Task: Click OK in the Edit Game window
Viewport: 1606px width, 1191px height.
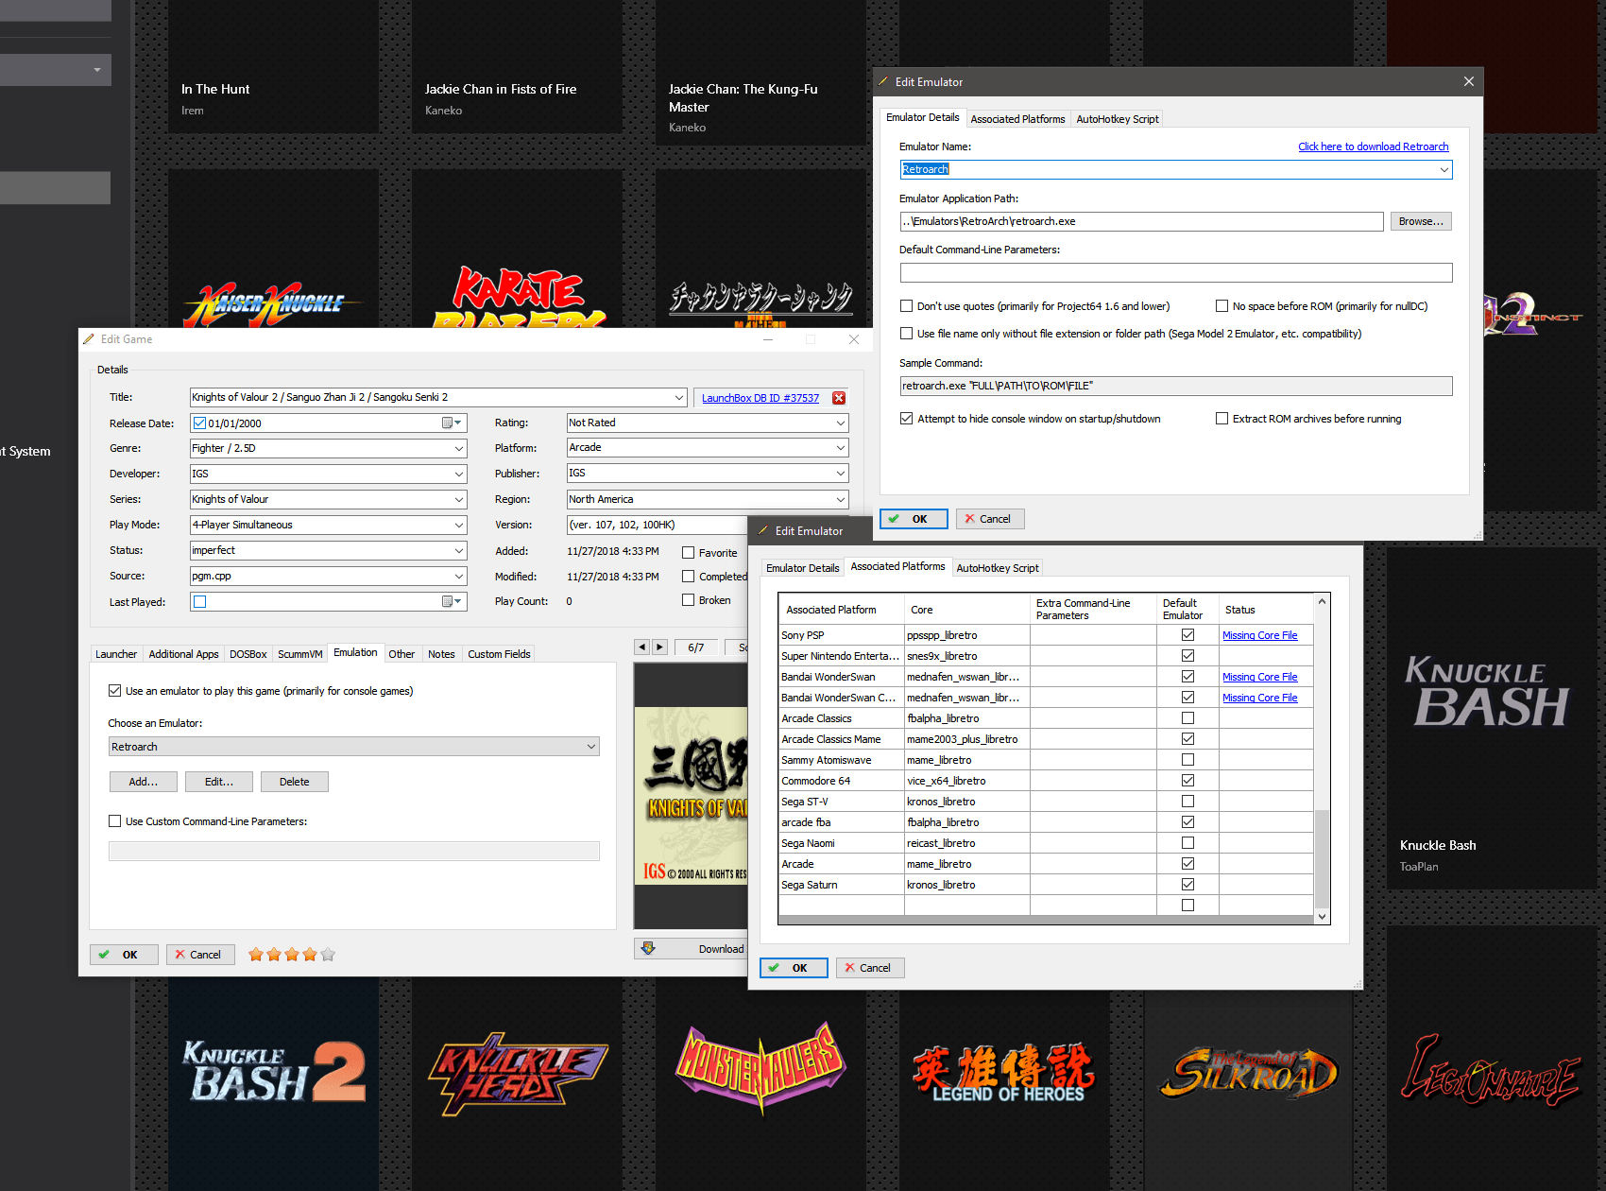Action: (x=124, y=955)
